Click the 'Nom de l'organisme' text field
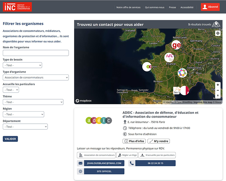Image resolution: width=226 pixels, height=181 pixels. (36, 53)
